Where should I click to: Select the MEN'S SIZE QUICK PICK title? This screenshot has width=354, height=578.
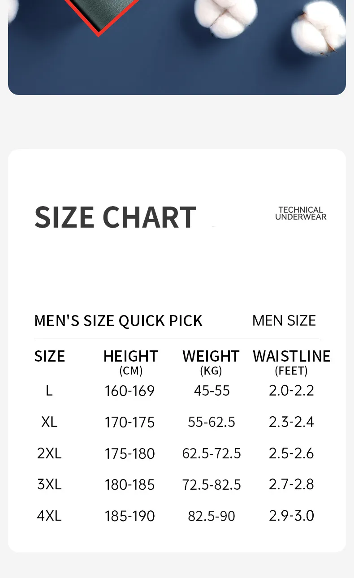tap(118, 321)
